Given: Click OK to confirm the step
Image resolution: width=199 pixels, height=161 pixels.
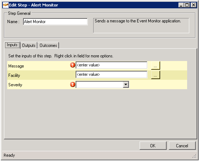Looking at the screenshot, I should click(153, 145).
